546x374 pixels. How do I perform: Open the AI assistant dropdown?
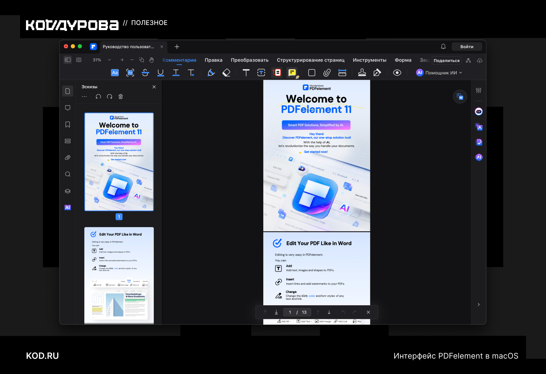pyautogui.click(x=439, y=73)
